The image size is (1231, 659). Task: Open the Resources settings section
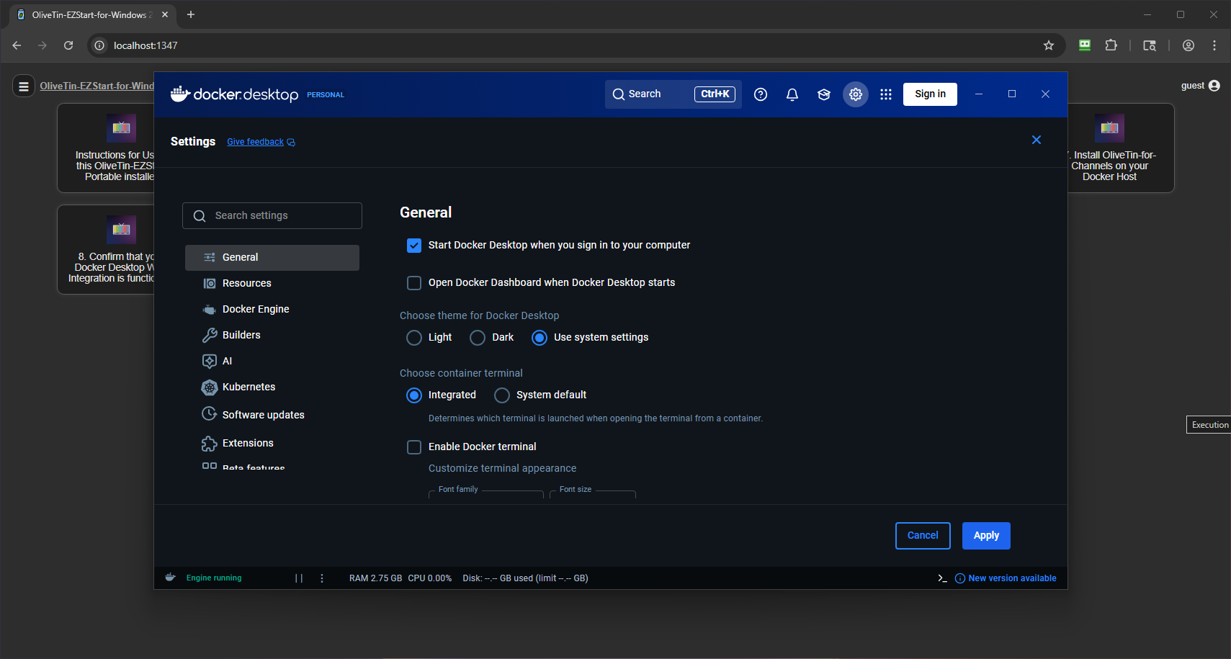(246, 283)
